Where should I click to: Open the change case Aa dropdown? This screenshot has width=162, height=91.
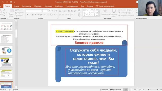point(46,15)
